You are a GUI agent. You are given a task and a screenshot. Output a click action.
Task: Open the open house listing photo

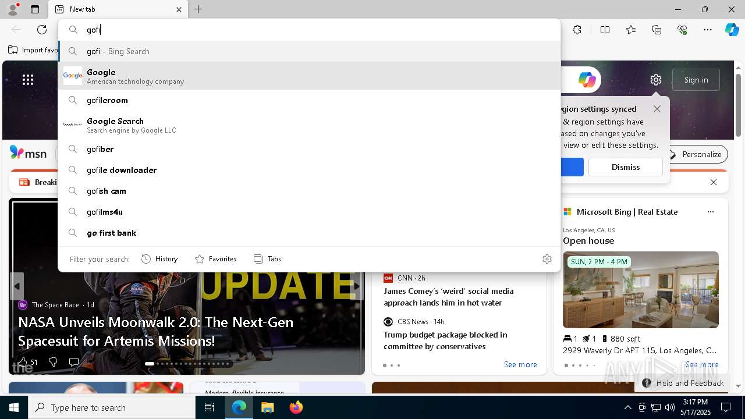tap(641, 290)
